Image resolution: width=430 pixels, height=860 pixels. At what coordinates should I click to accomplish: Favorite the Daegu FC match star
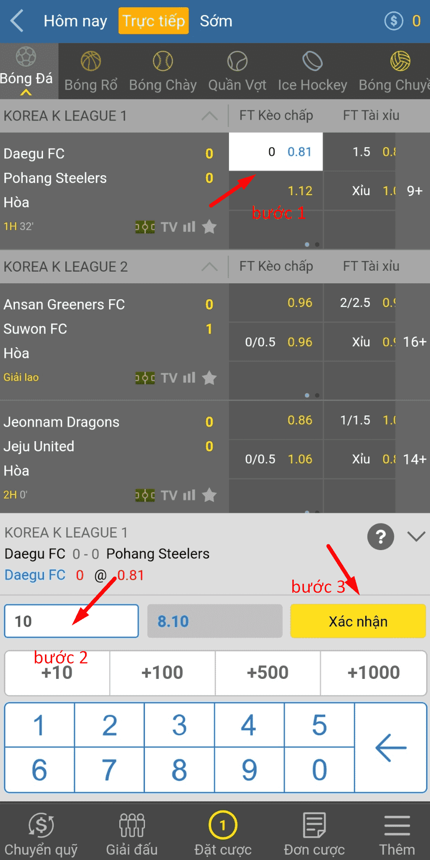[209, 227]
